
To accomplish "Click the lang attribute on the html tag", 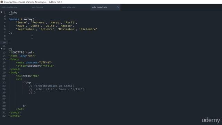I will [22, 56].
